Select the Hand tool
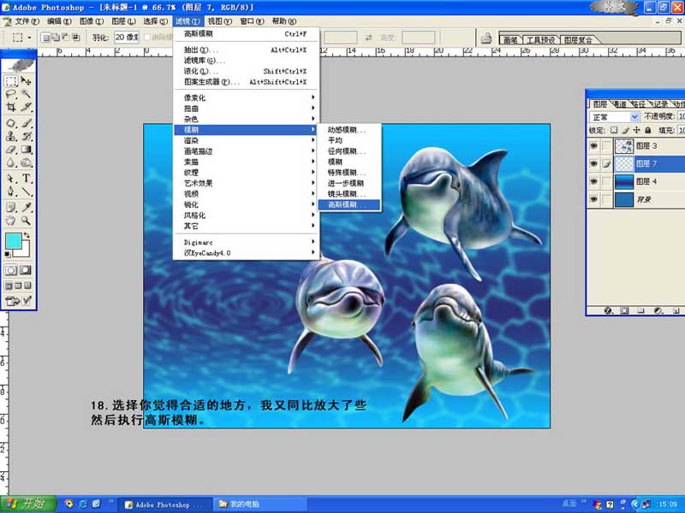 [x=11, y=221]
